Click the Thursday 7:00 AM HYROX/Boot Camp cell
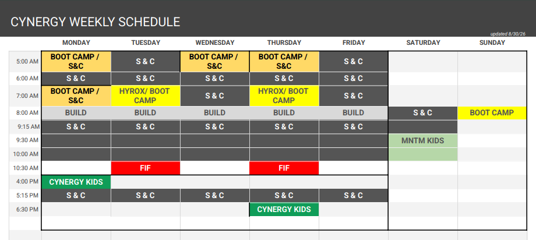The height and width of the screenshot is (240, 536). pos(284,96)
